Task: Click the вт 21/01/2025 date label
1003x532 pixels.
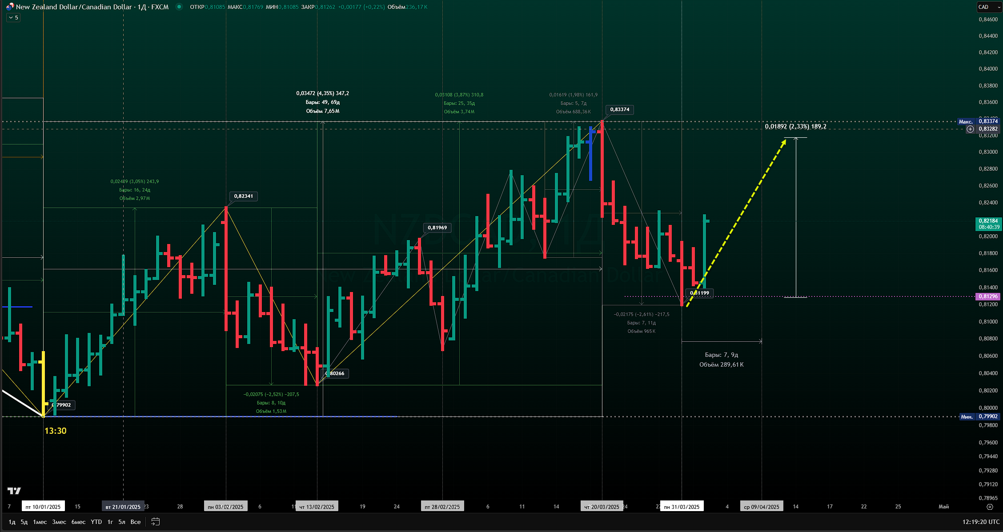Action: [123, 507]
